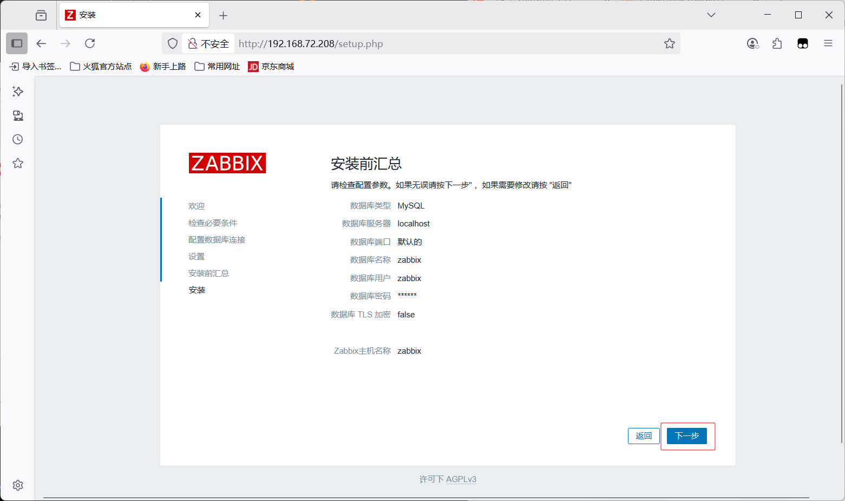Click the tracking protection shield icon
Viewport: 845px width, 501px height.
[172, 43]
